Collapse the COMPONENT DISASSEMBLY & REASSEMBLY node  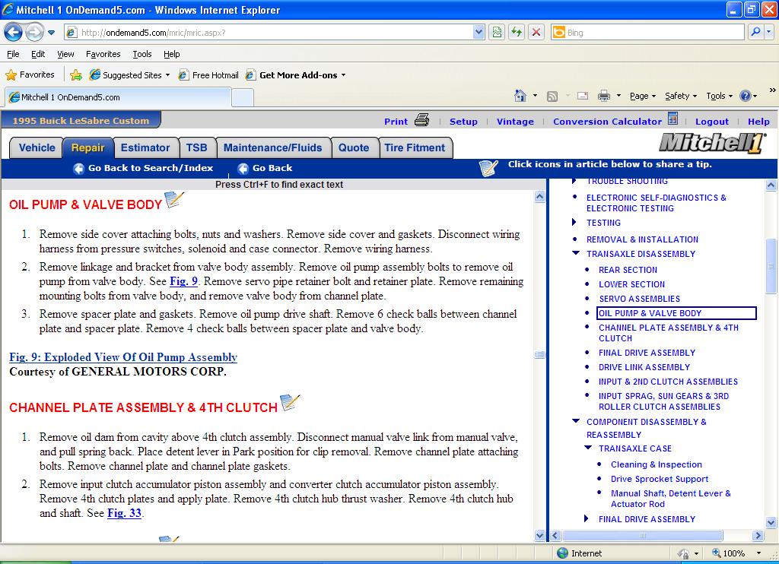[x=576, y=421]
